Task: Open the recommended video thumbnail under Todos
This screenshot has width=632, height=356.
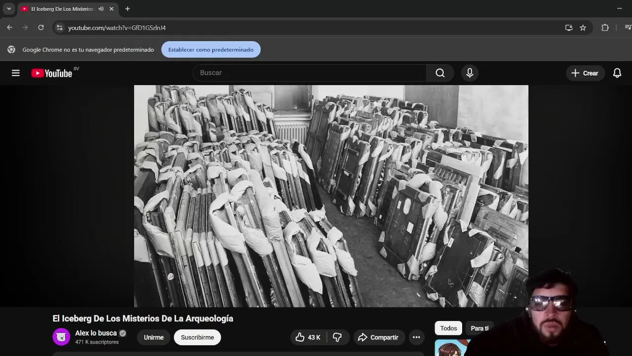Action: point(452,348)
